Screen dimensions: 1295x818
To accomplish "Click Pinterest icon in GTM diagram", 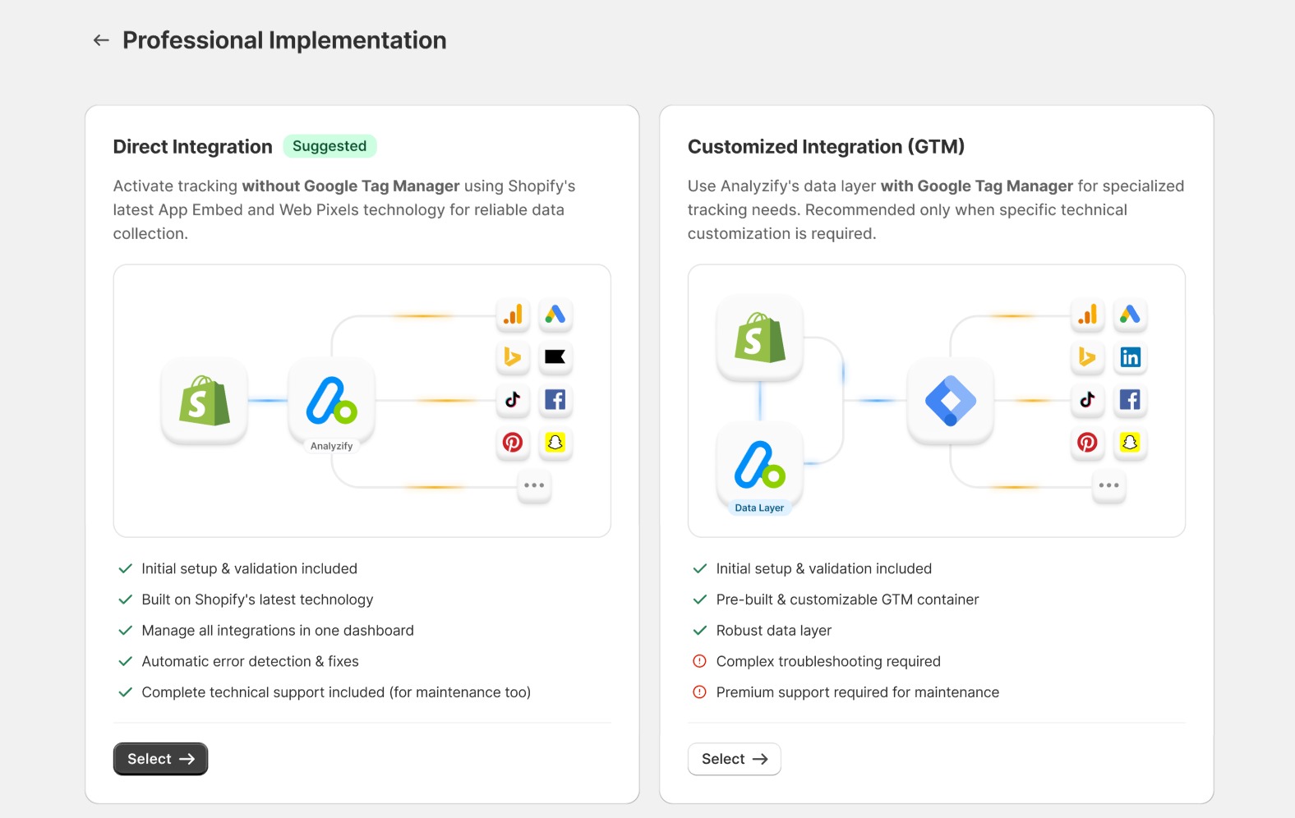I will [1087, 443].
